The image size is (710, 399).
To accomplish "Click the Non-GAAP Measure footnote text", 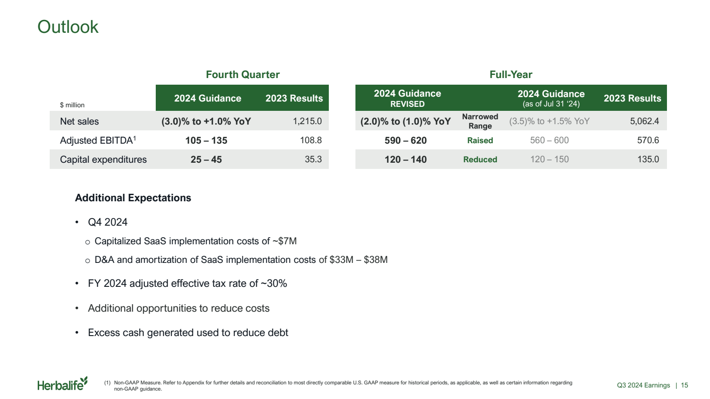I will pos(343,386).
